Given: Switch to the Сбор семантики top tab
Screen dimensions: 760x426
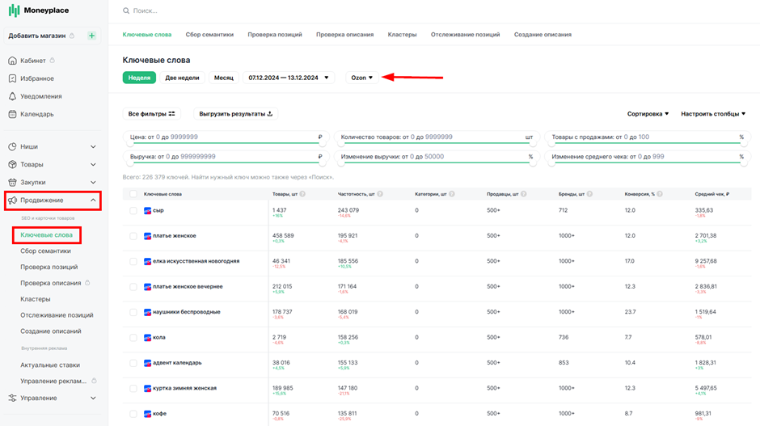Looking at the screenshot, I should tap(209, 35).
